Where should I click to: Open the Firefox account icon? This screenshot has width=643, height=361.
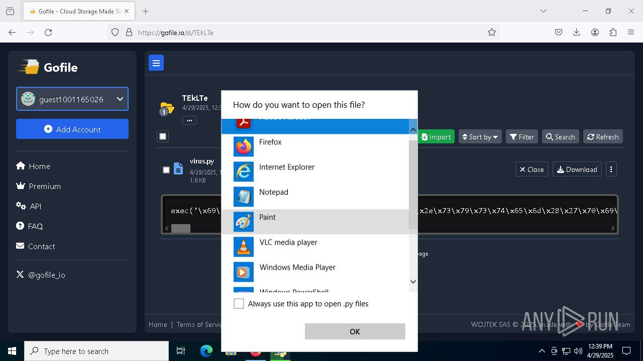pos(595,32)
